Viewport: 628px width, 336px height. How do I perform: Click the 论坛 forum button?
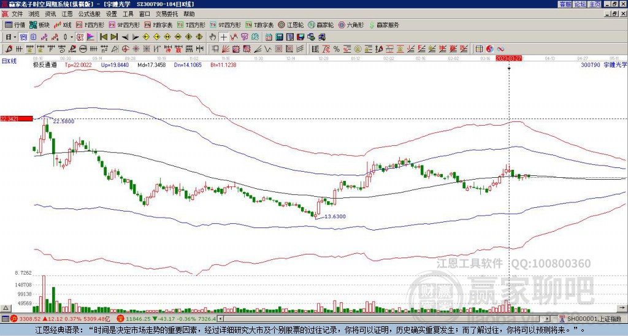pos(580,4)
